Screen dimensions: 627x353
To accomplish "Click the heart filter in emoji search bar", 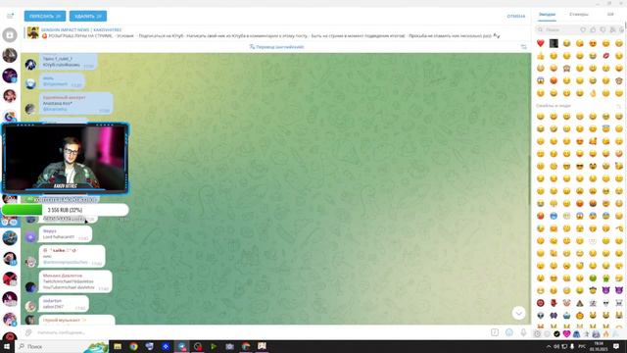I will (x=583, y=29).
